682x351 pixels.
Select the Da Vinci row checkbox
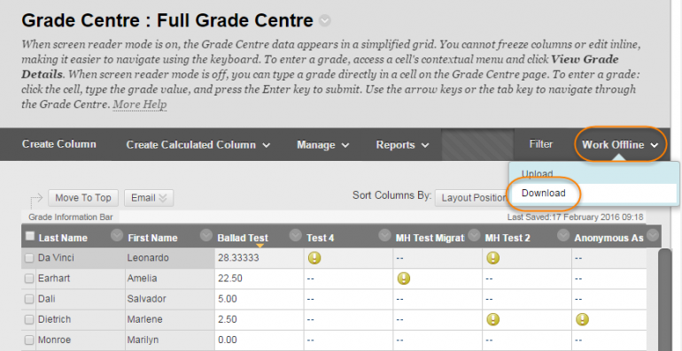tap(29, 258)
